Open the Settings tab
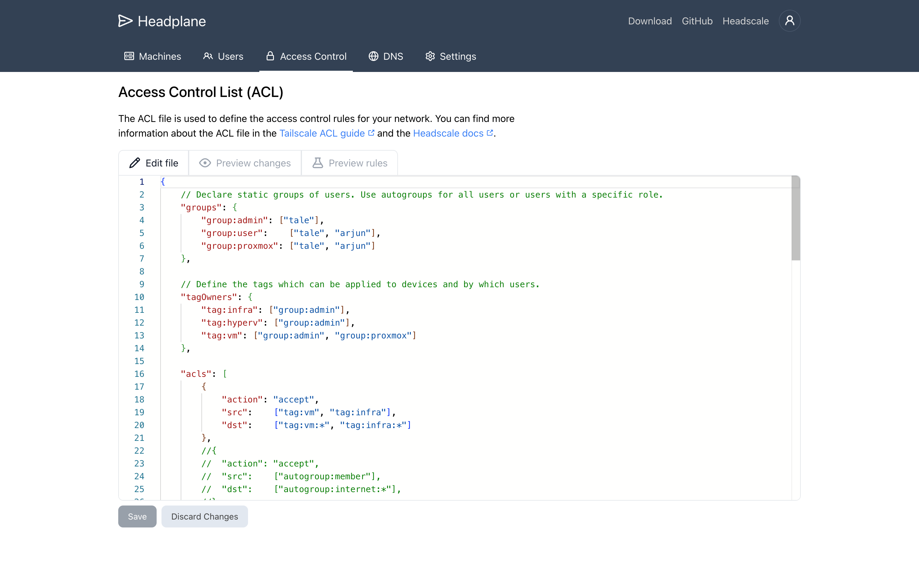Viewport: 919px width, 586px height. 451,56
